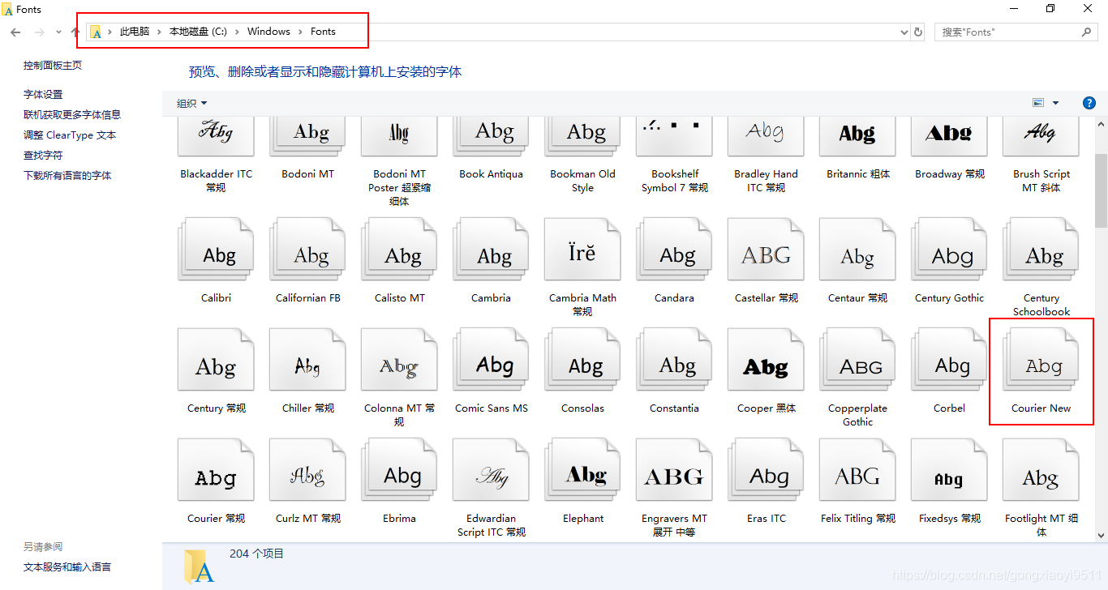Screen dimensions: 1108x590
Task: Expand chevron after Windows in address bar
Action: pyautogui.click(x=300, y=32)
